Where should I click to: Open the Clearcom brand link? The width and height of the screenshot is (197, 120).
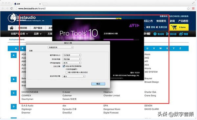point(108,92)
